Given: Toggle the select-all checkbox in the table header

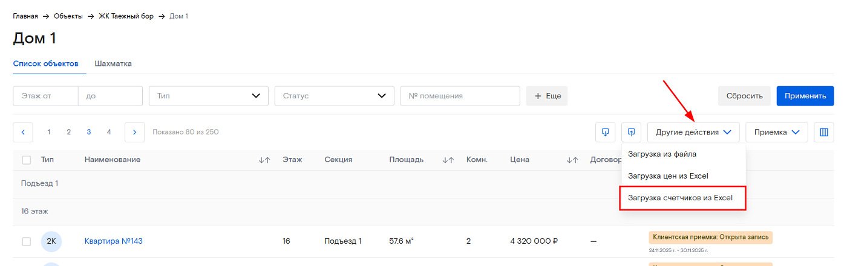Looking at the screenshot, I should [27, 160].
